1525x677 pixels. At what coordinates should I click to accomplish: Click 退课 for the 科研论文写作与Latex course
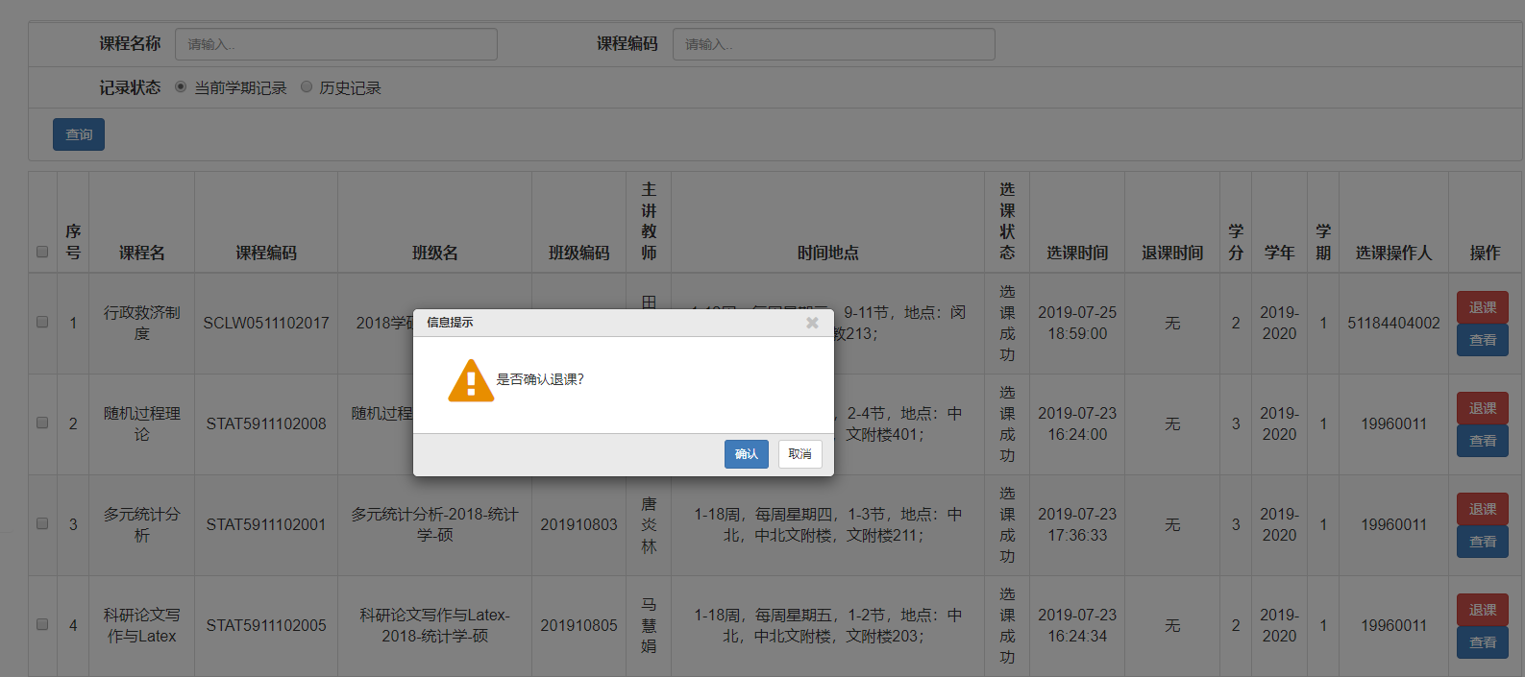click(x=1482, y=610)
